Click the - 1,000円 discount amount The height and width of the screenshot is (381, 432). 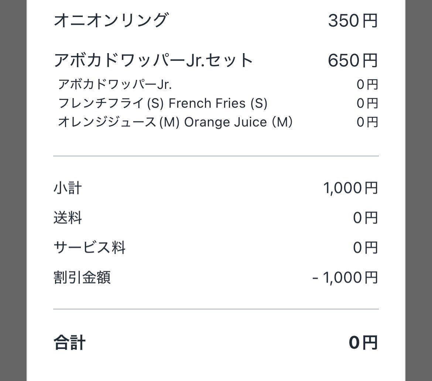345,277
